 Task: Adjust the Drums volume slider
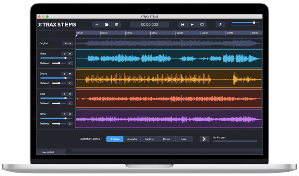tap(56, 78)
